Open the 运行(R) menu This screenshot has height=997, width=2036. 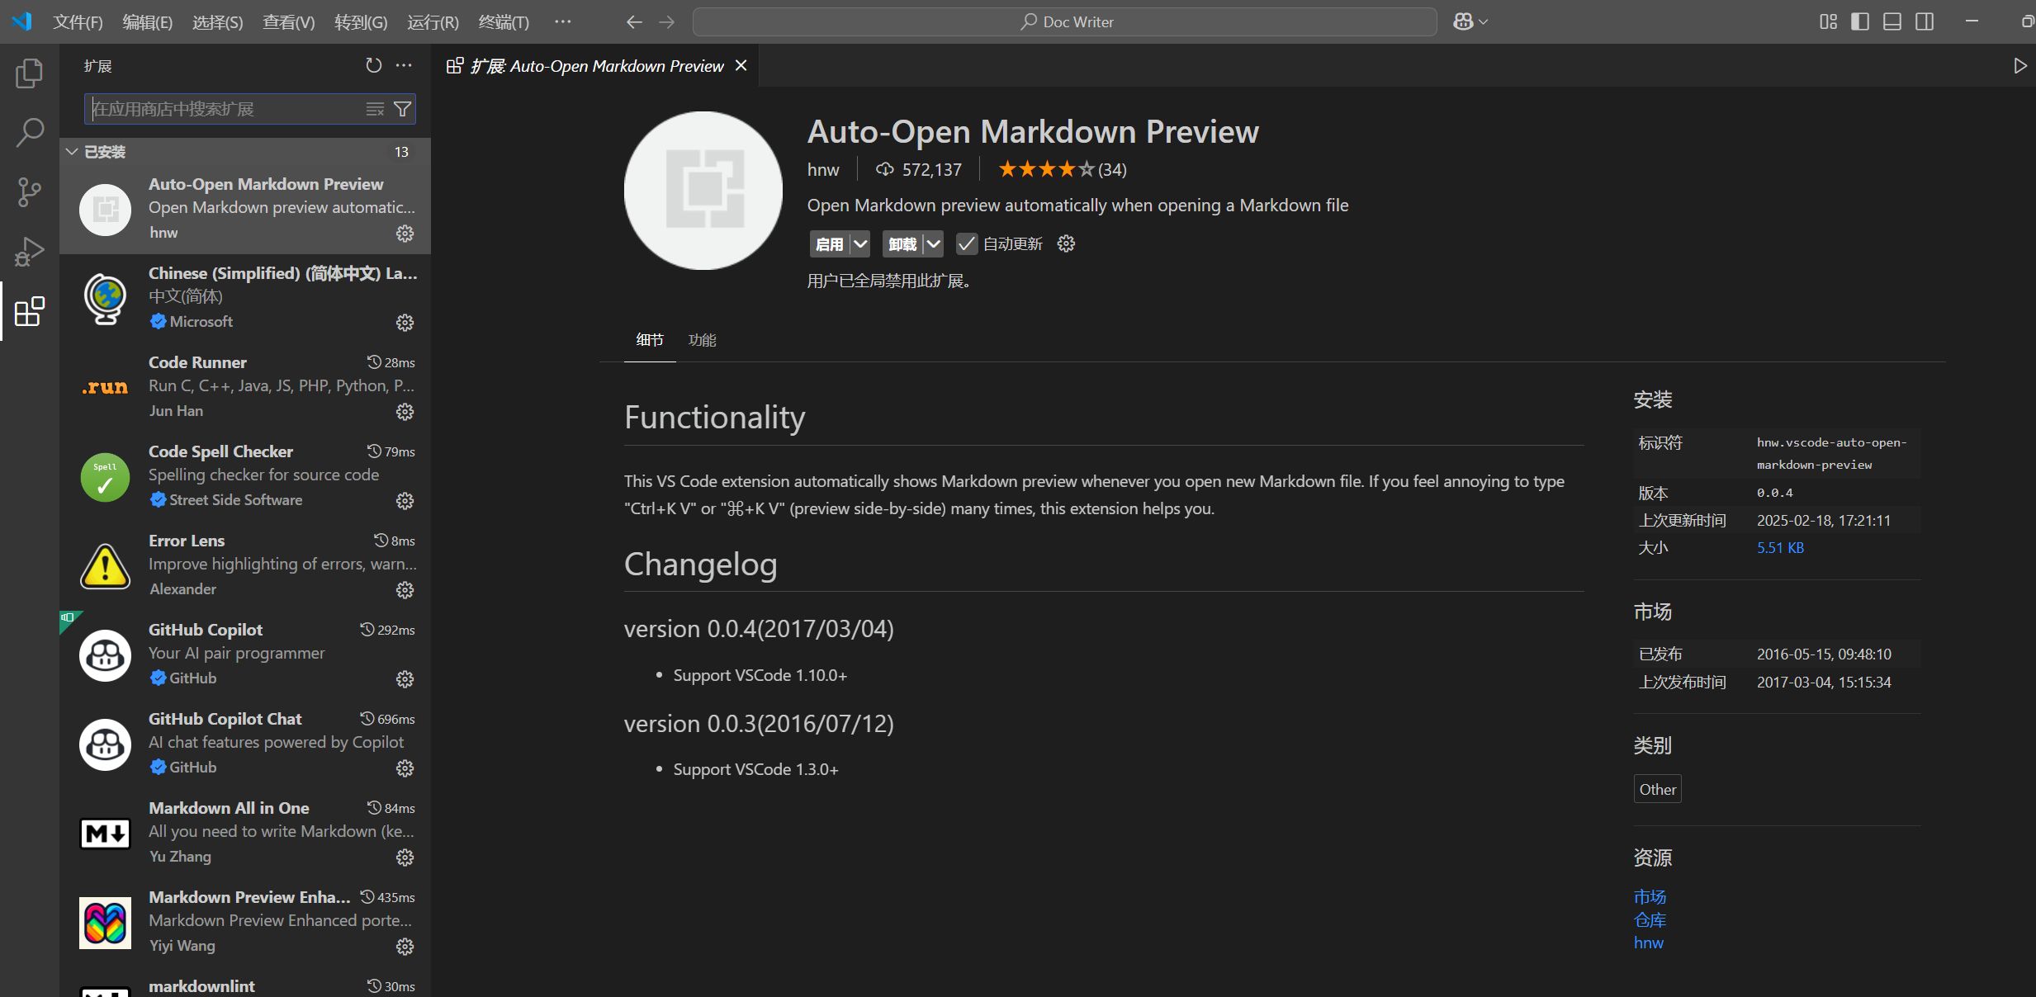coord(432,22)
